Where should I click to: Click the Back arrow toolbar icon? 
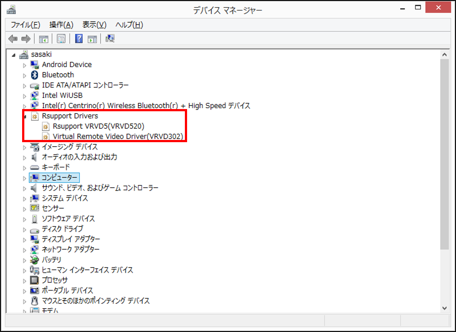pyautogui.click(x=13, y=38)
